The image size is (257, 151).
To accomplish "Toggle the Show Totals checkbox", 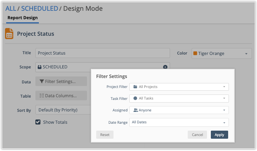I will (x=38, y=122).
